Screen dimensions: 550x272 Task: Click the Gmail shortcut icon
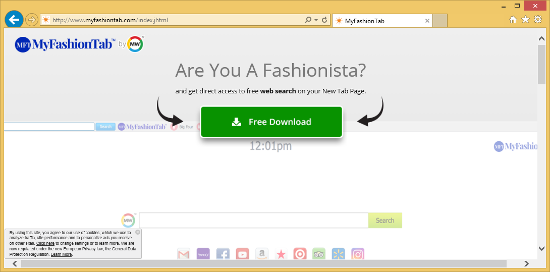pyautogui.click(x=184, y=254)
